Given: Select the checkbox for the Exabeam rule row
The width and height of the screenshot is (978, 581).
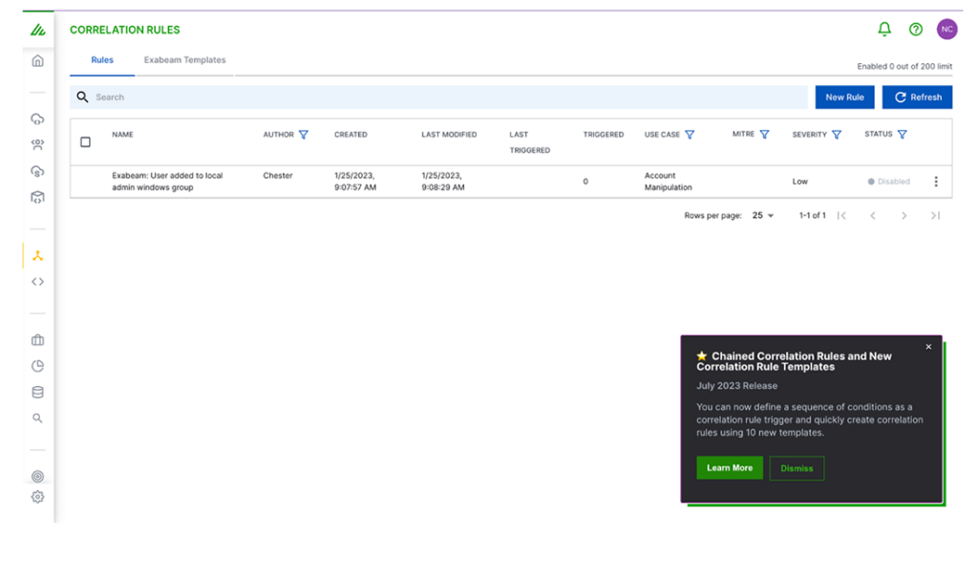Looking at the screenshot, I should [x=85, y=181].
